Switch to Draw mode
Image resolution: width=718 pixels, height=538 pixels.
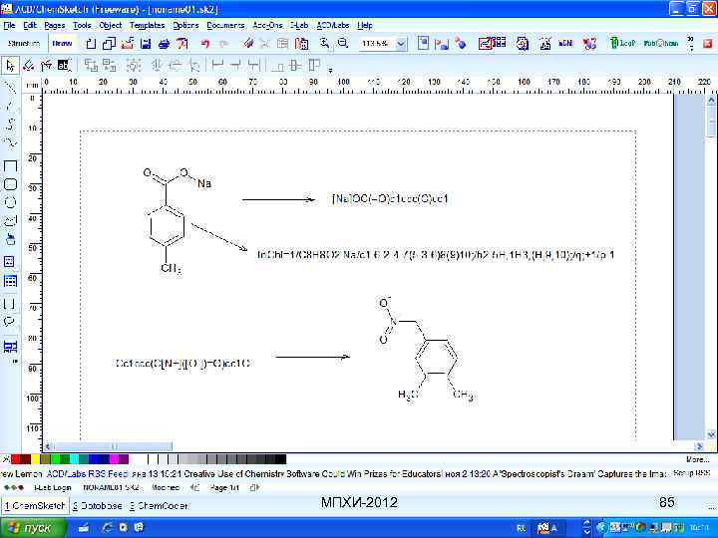pyautogui.click(x=62, y=44)
